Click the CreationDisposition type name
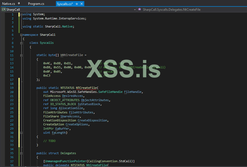This screenshot has width=247, height=167. tap(60, 120)
